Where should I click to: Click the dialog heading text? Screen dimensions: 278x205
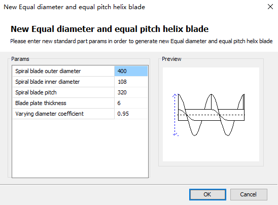[110, 29]
